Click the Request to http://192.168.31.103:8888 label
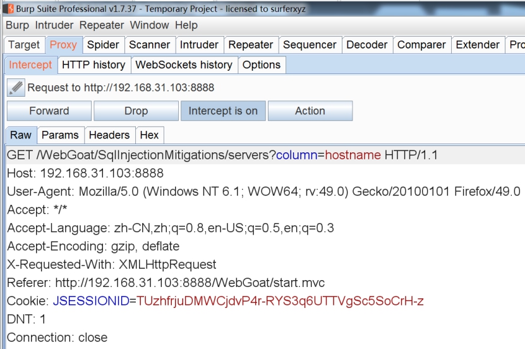The image size is (525, 349). (x=121, y=88)
